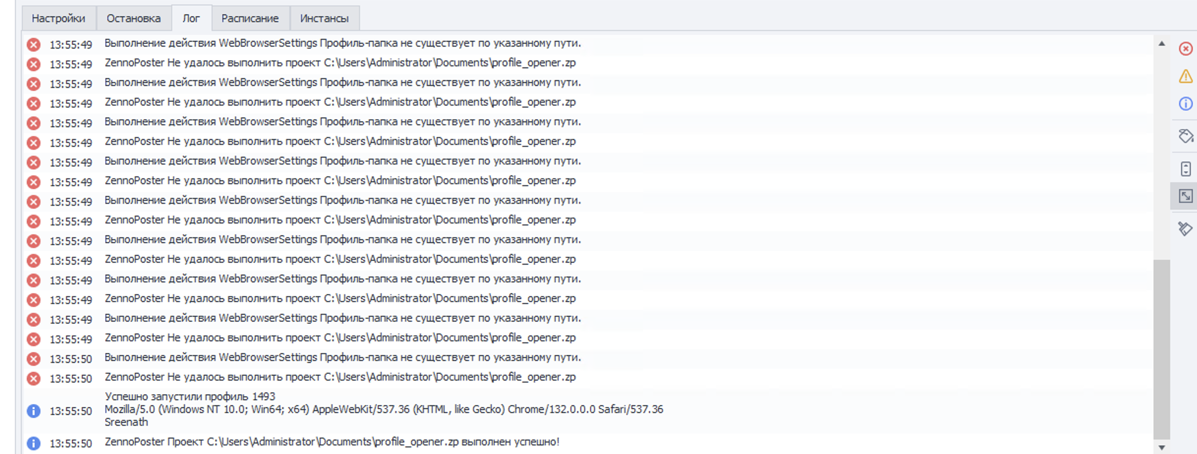
Task: Toggle the auto-scroll icon in the log sidebar
Action: (1185, 169)
